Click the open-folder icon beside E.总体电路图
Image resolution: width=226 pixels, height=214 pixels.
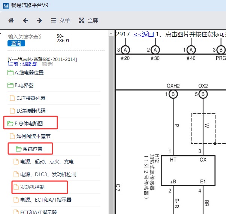pyautogui.click(x=10, y=123)
